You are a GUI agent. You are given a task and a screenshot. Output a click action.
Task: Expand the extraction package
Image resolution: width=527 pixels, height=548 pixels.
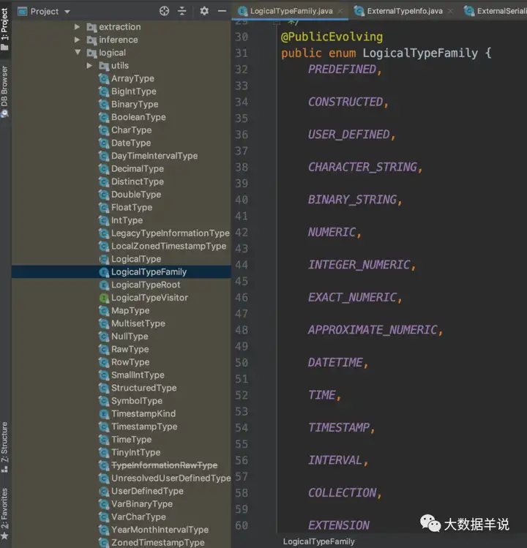[78, 26]
